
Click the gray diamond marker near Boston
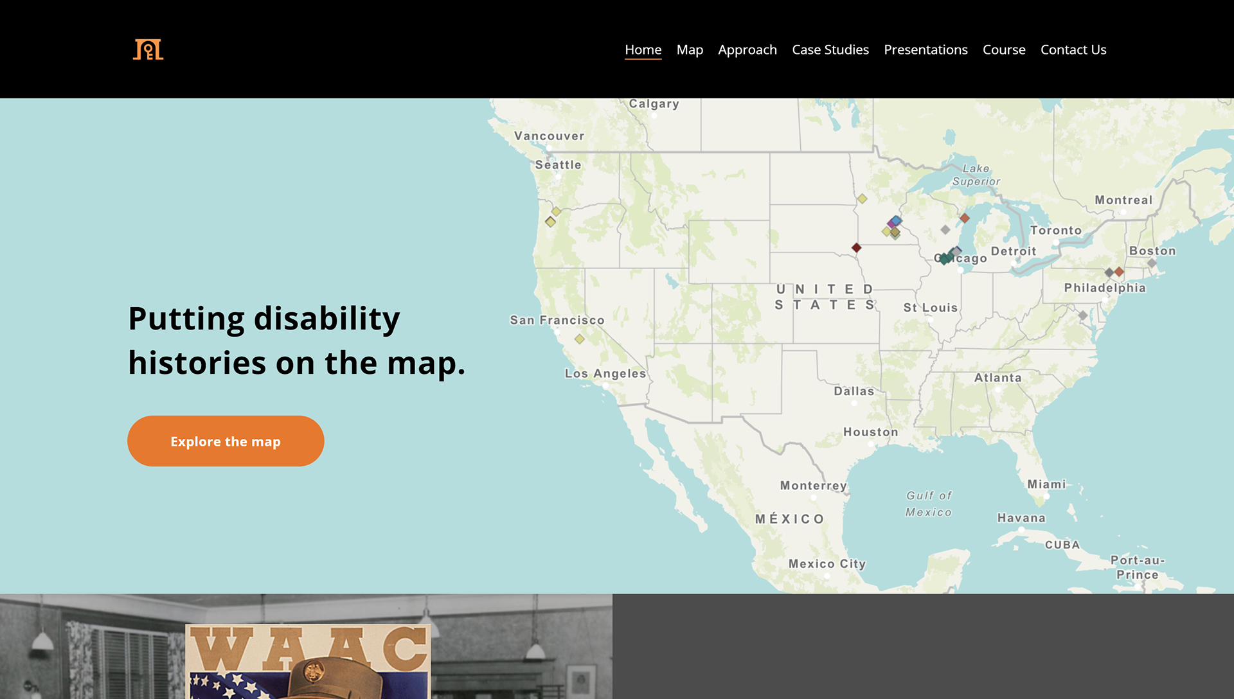(1152, 263)
